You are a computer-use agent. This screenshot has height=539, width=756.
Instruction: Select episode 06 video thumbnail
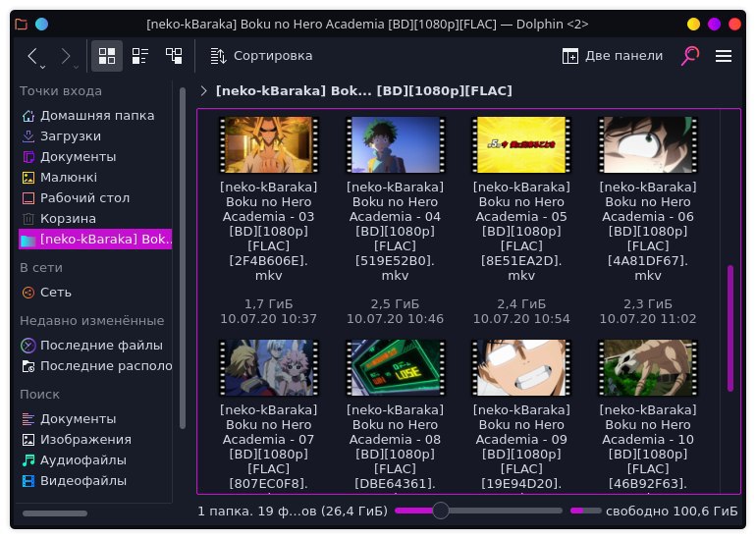pos(648,144)
